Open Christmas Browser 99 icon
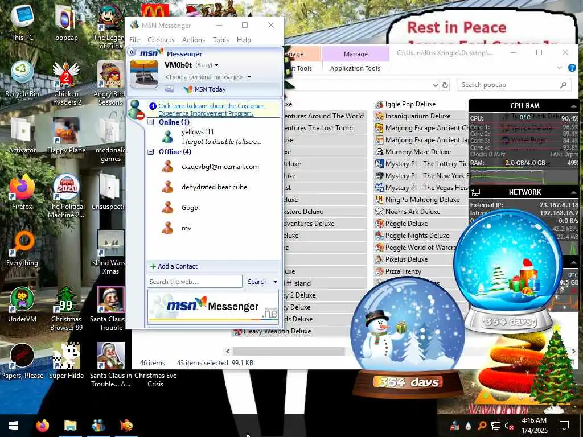This screenshot has height=437, width=583. [66, 308]
